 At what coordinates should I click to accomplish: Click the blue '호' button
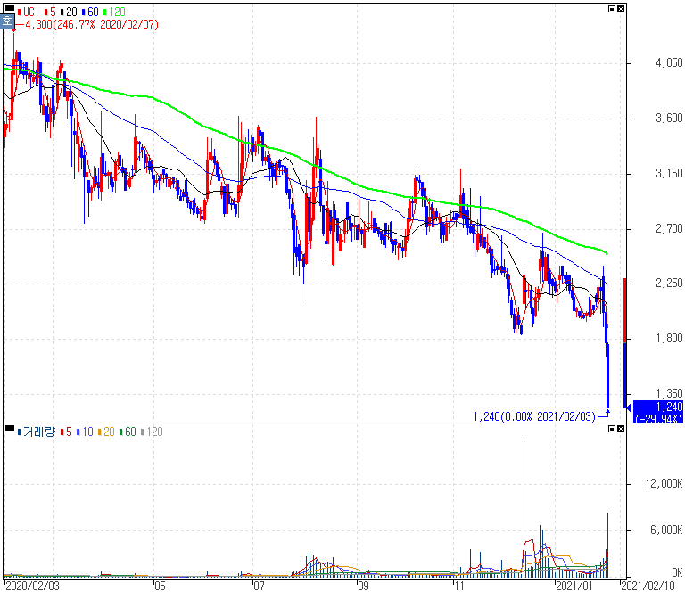(x=7, y=21)
